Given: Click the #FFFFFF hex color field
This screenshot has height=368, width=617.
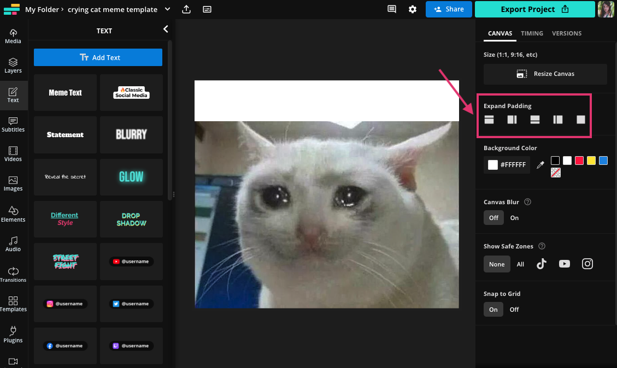Looking at the screenshot, I should [x=507, y=165].
